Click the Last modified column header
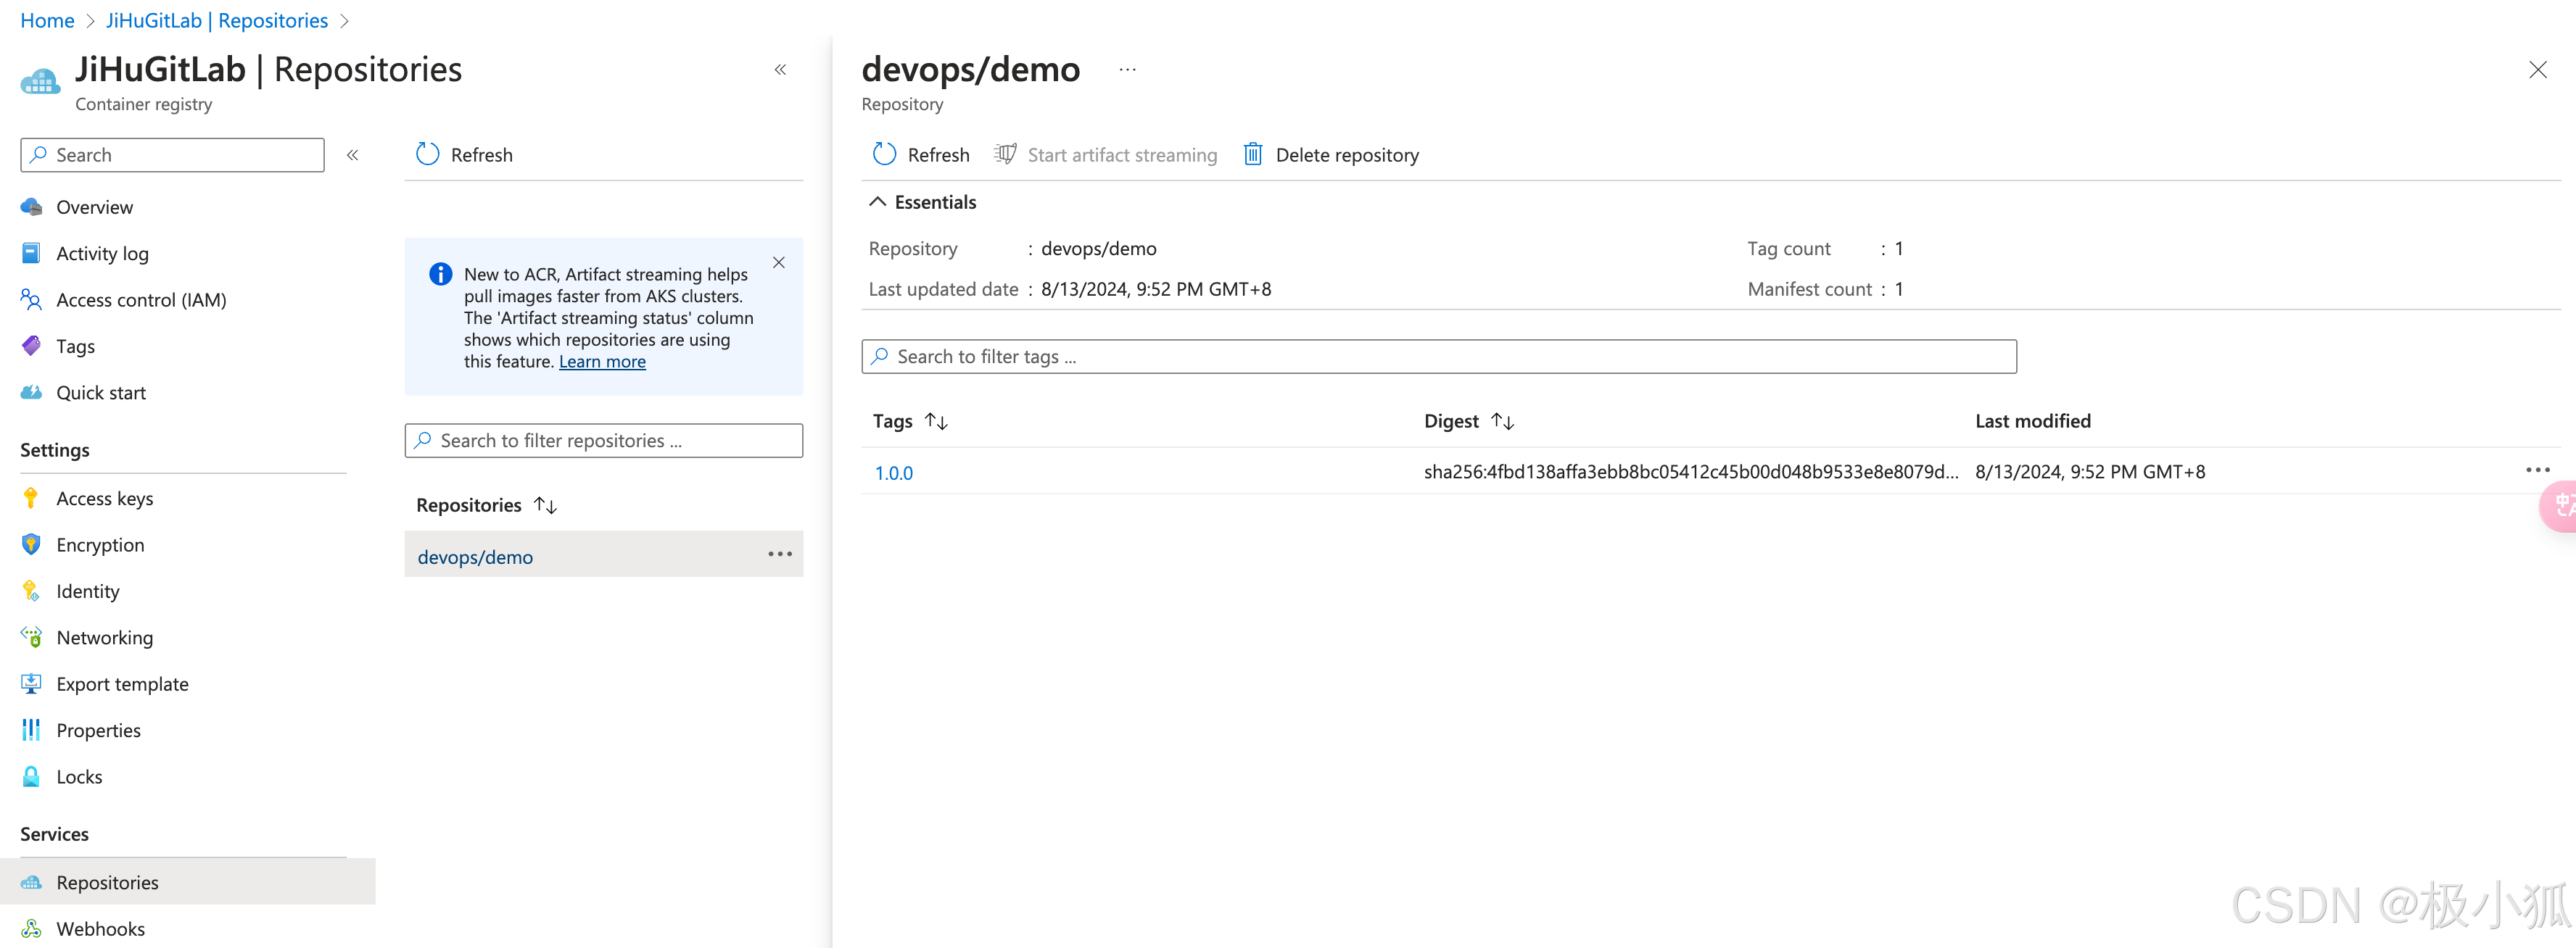The width and height of the screenshot is (2576, 948). point(2033,420)
